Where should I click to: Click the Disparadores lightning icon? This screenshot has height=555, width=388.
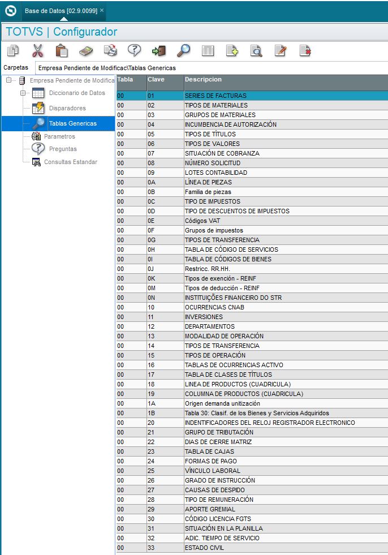tap(38, 108)
